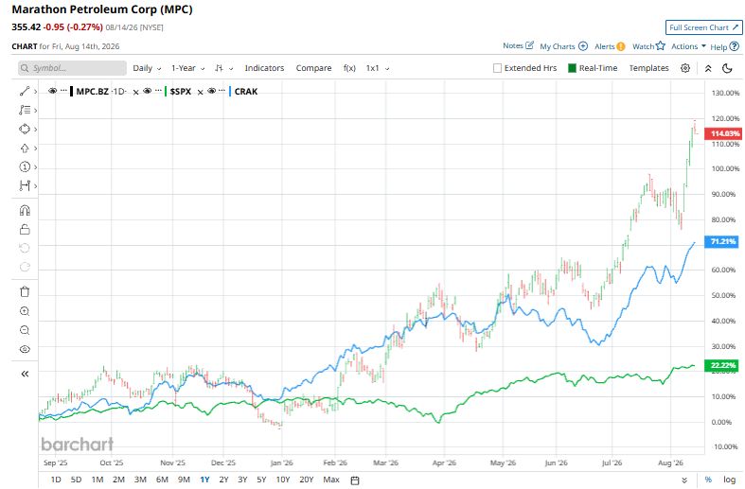This screenshot has height=489, width=745.
Task: Open $SPX series options dots
Action: 159,91
